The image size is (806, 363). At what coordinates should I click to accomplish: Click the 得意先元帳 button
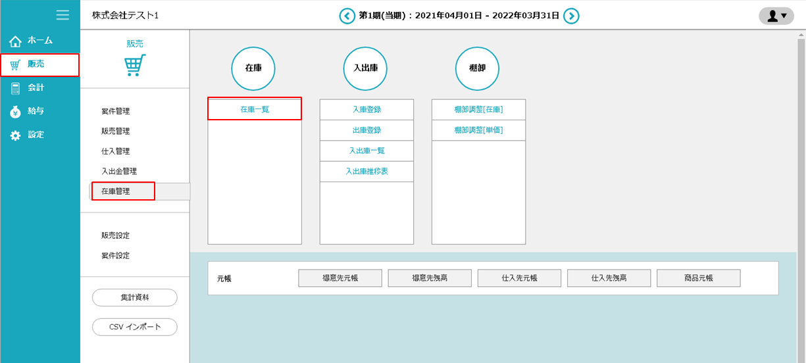tap(340, 278)
